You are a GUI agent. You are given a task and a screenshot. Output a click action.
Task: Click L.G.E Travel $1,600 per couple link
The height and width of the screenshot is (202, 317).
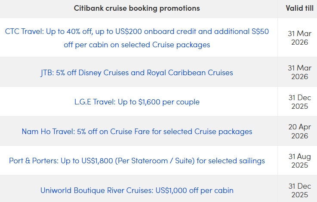pos(137,102)
